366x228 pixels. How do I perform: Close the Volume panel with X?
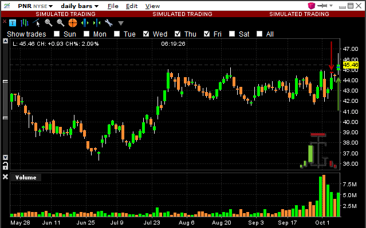click(5, 177)
